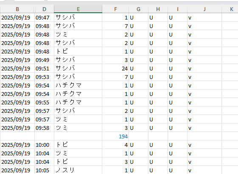Select column J header
The width and height of the screenshot is (238, 174).
point(204,9)
